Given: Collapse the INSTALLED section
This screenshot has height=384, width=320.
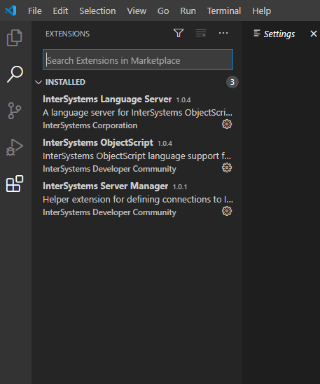Looking at the screenshot, I should pyautogui.click(x=39, y=82).
